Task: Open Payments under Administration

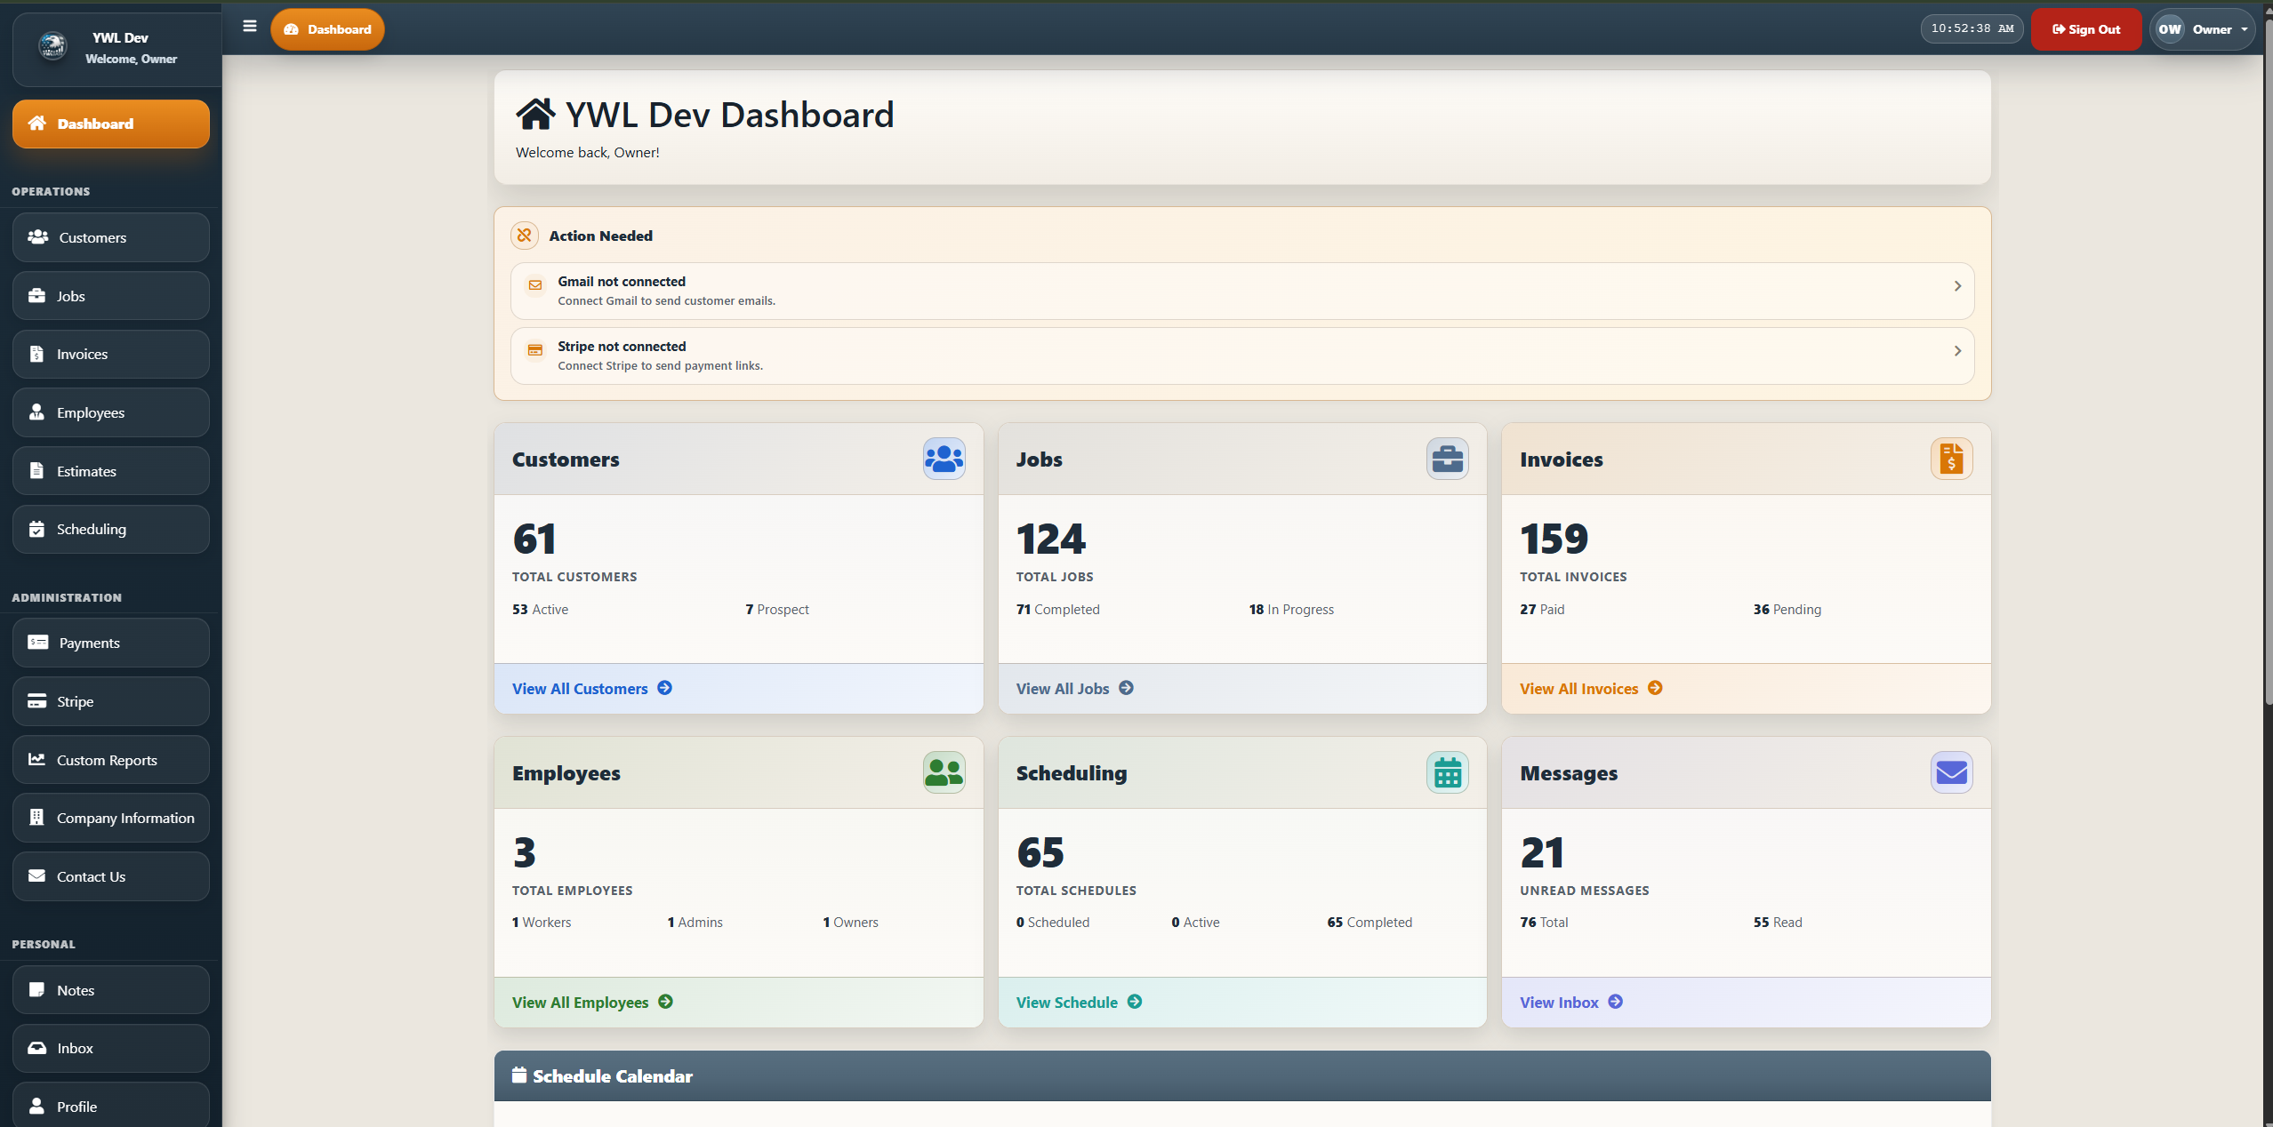Action: click(x=111, y=643)
